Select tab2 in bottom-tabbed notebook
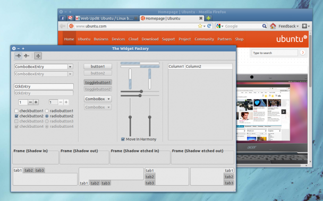 click(x=95, y=183)
